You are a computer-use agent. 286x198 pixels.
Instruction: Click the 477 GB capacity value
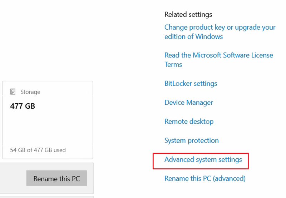tap(23, 106)
